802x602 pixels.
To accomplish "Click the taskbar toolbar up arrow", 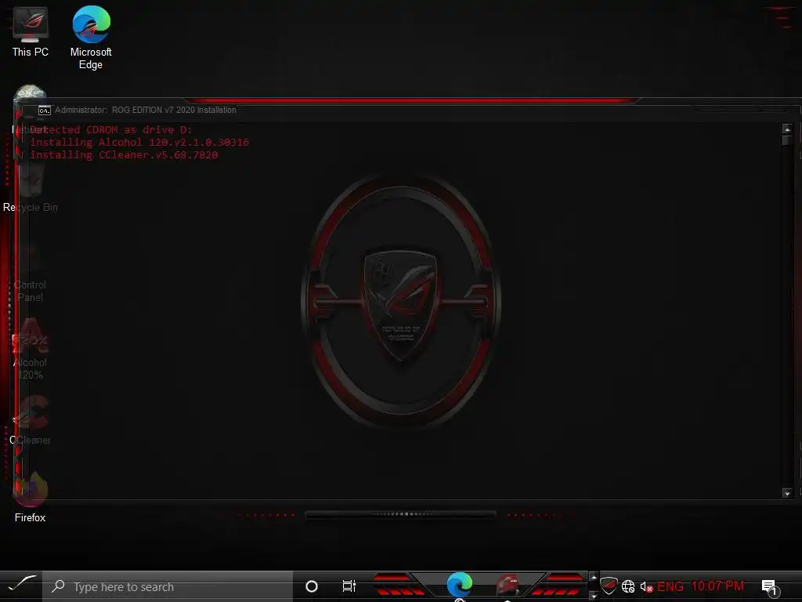I will point(594,577).
